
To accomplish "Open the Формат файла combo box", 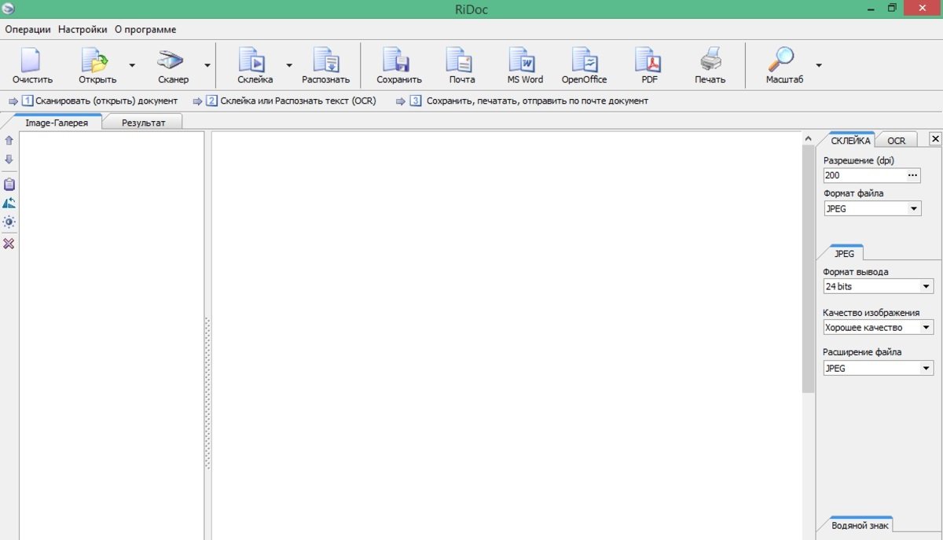I will coord(872,209).
